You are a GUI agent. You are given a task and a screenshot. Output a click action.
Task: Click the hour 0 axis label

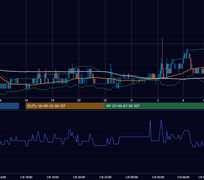point(131,100)
